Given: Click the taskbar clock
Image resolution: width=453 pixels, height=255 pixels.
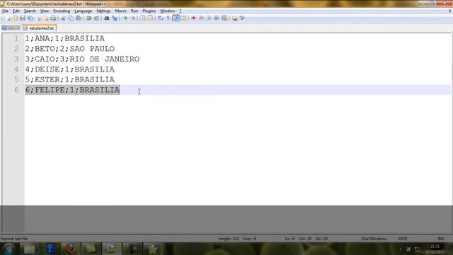Looking at the screenshot, I should click(x=435, y=249).
